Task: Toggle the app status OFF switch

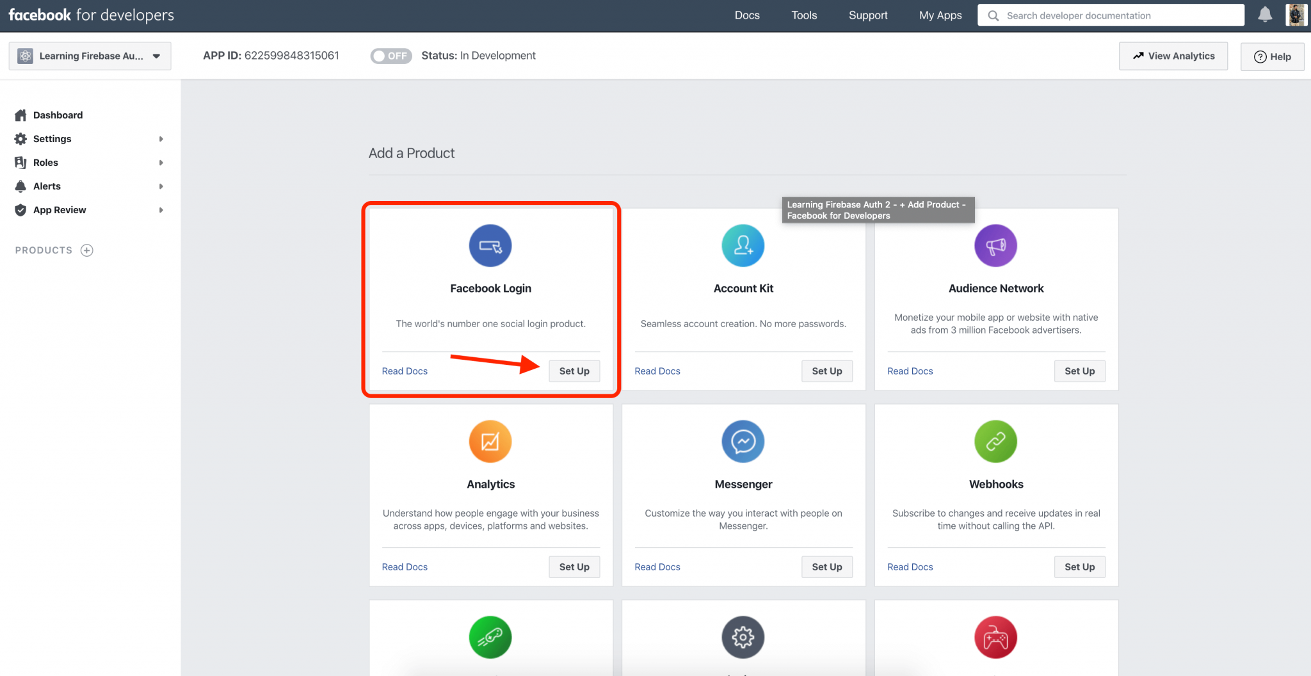Action: pyautogui.click(x=390, y=56)
